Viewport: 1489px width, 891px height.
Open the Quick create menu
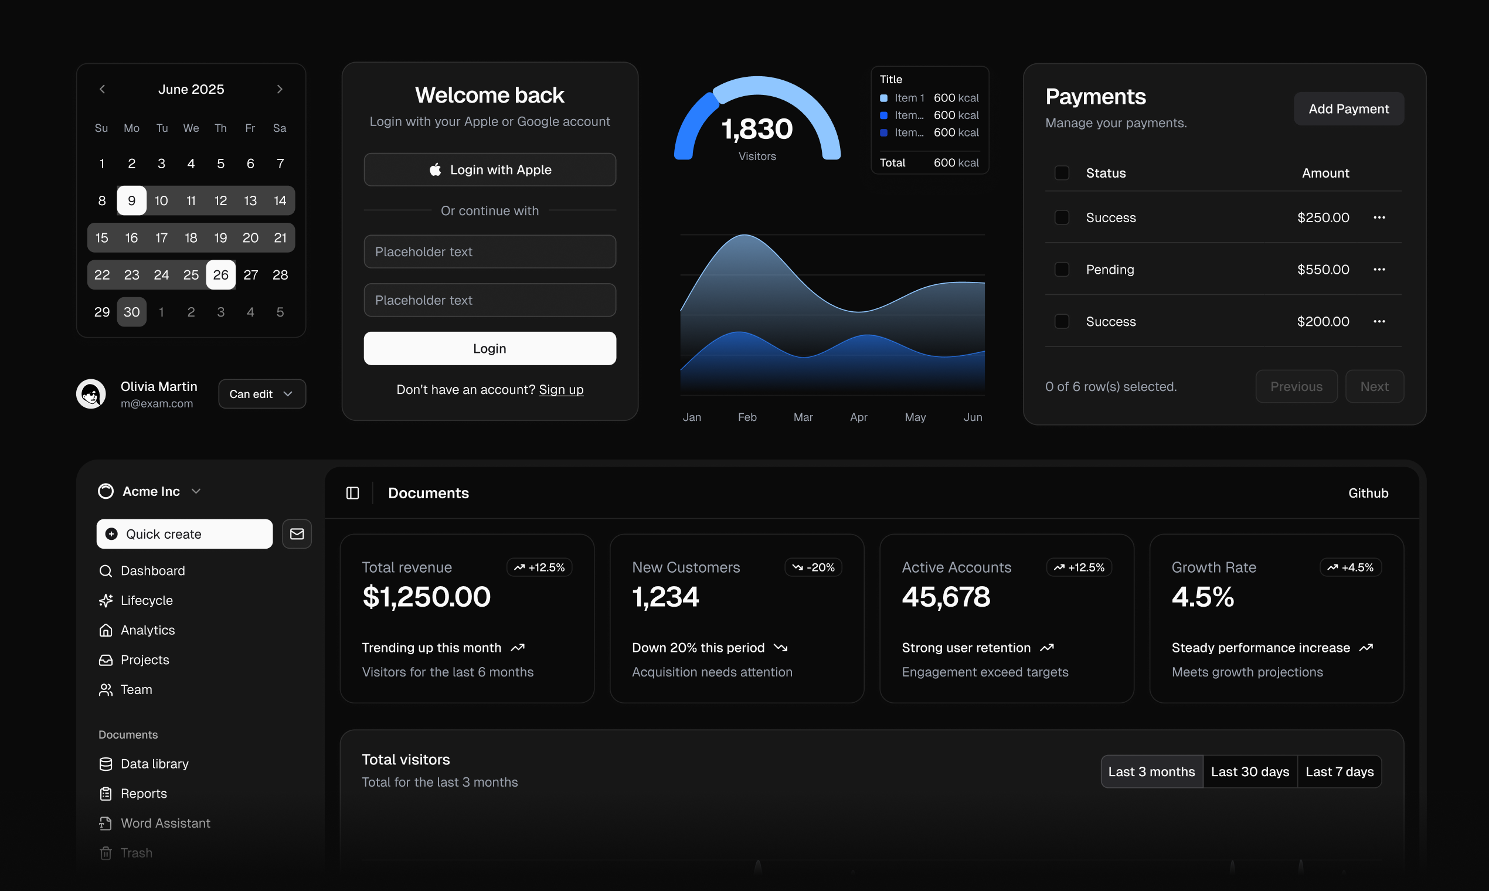164,534
